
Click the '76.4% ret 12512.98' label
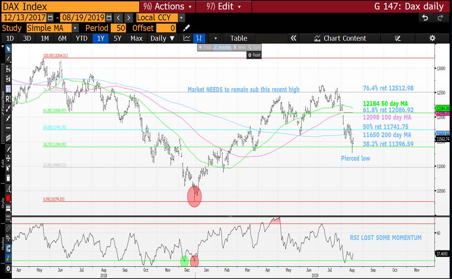[388, 88]
